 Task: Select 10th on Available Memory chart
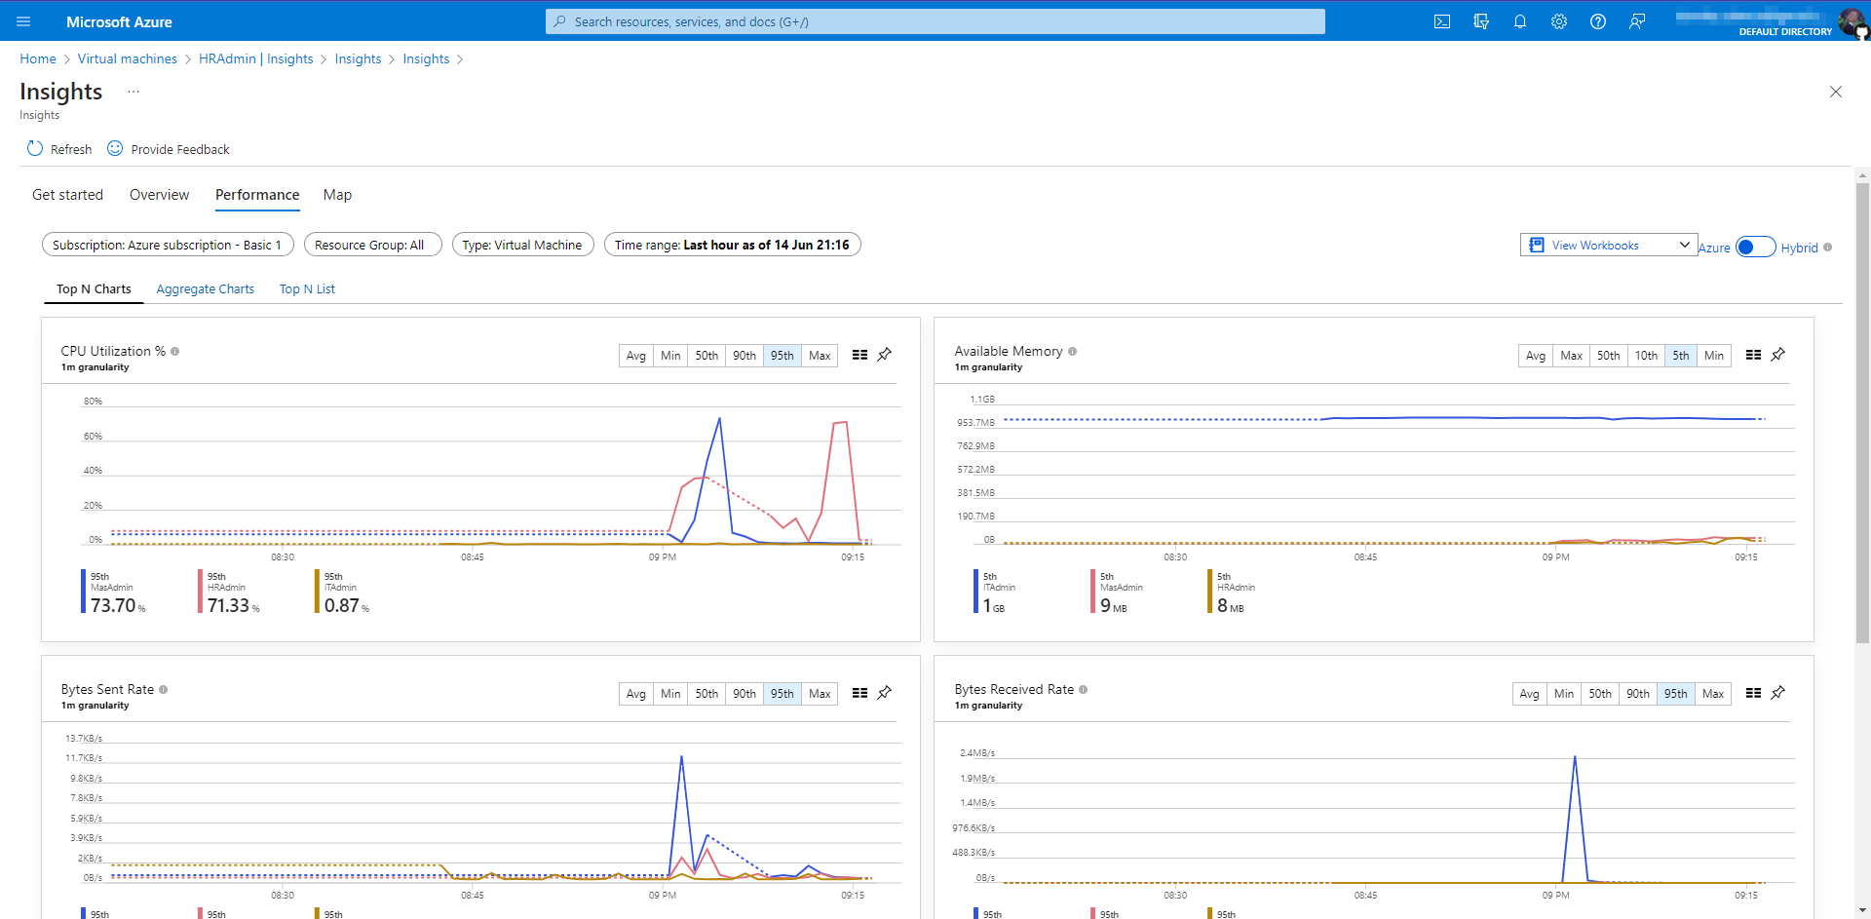point(1646,356)
